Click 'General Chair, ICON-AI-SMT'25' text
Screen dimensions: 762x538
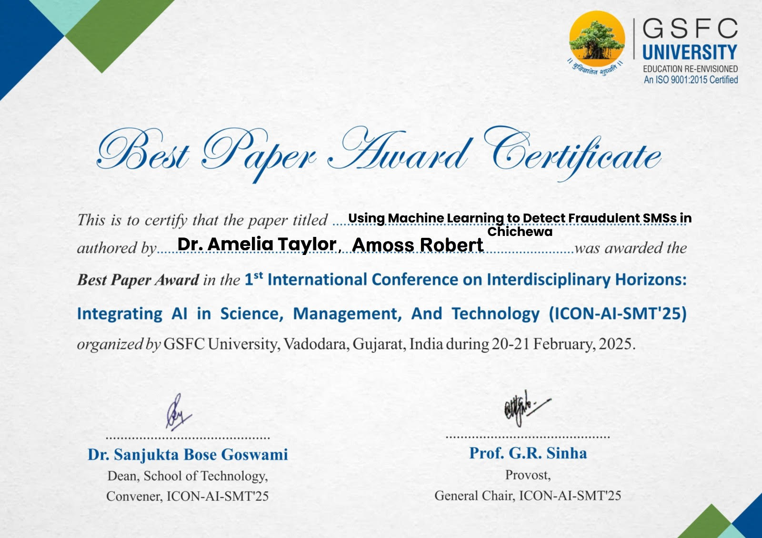tap(528, 496)
